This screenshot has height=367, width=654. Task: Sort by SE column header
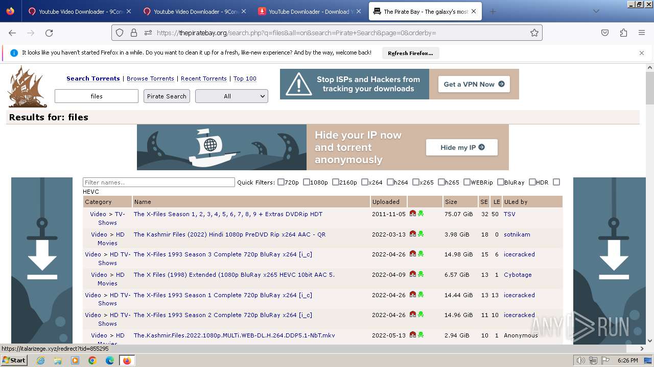click(x=484, y=202)
